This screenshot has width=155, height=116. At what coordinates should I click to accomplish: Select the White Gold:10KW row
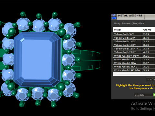pos(134,63)
